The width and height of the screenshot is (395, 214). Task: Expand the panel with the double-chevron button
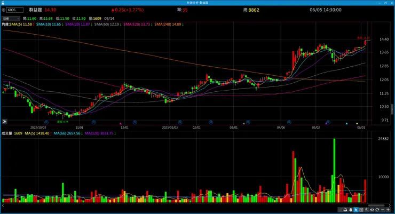(4, 122)
